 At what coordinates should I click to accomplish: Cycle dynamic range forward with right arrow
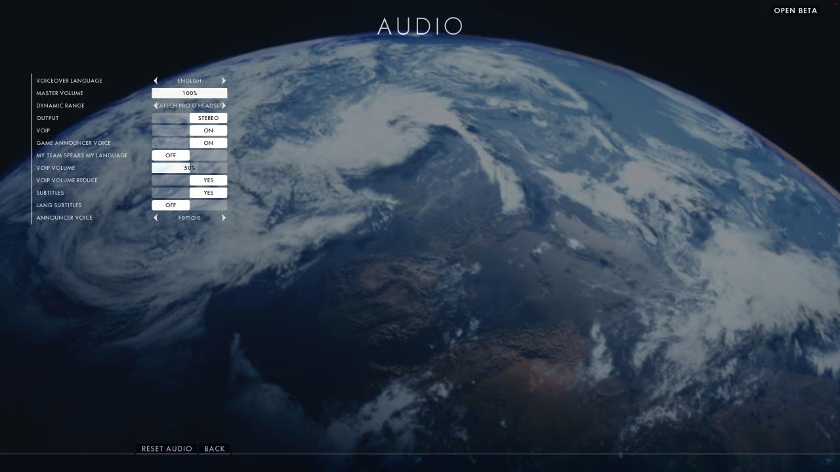tap(224, 106)
